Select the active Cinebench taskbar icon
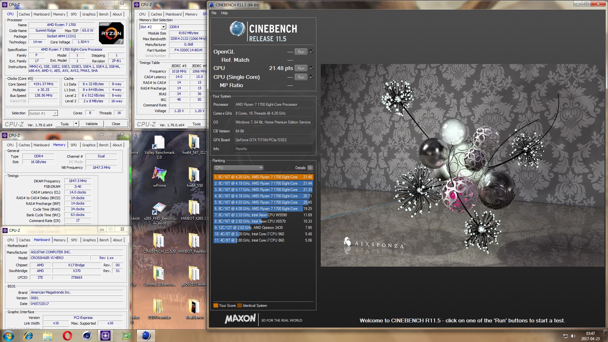 point(146,336)
